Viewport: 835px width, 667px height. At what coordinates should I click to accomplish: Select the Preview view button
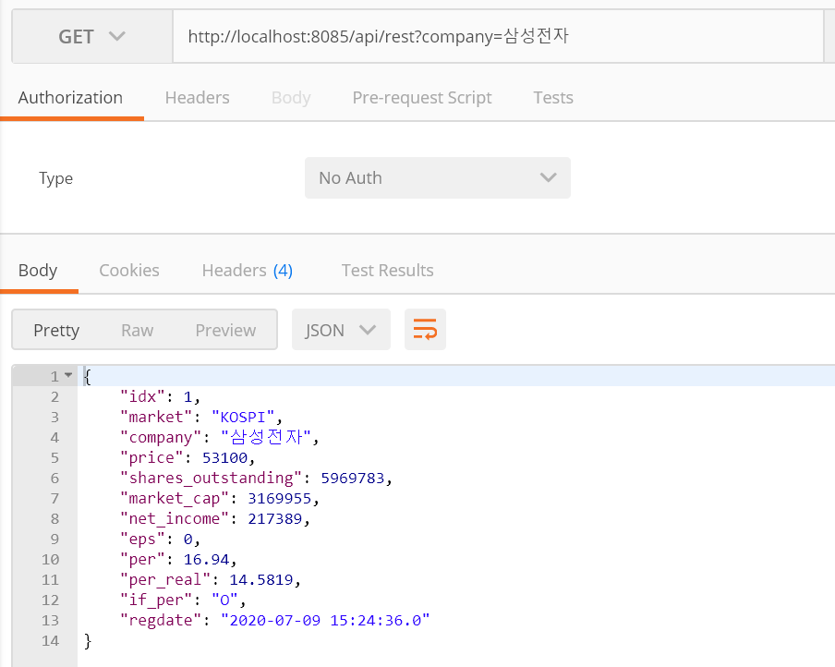[x=225, y=330]
